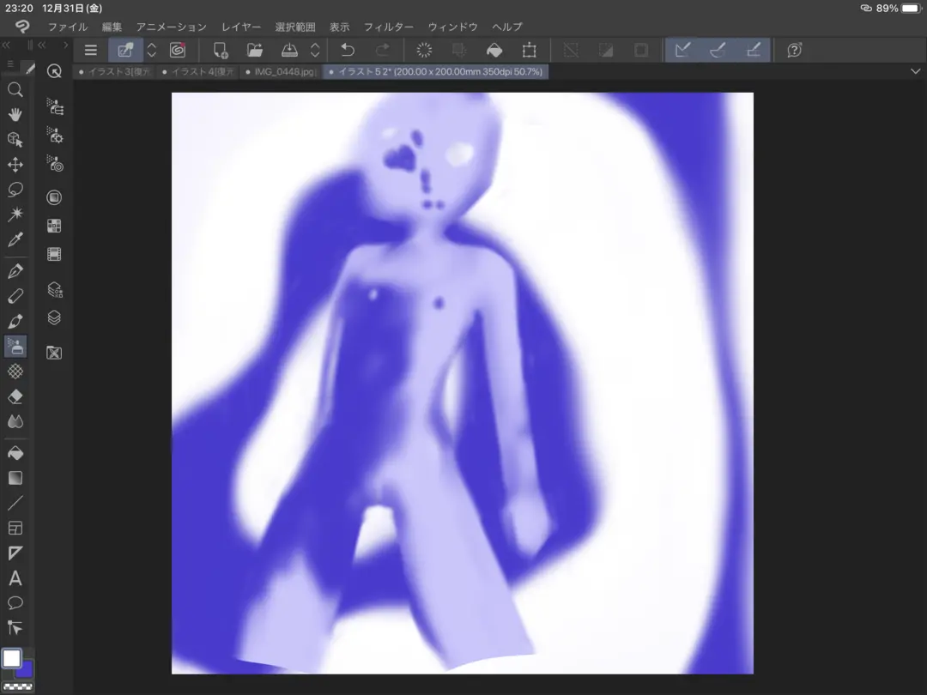
Task: Toggle snap to grid in the top toolbar
Action: tap(754, 50)
